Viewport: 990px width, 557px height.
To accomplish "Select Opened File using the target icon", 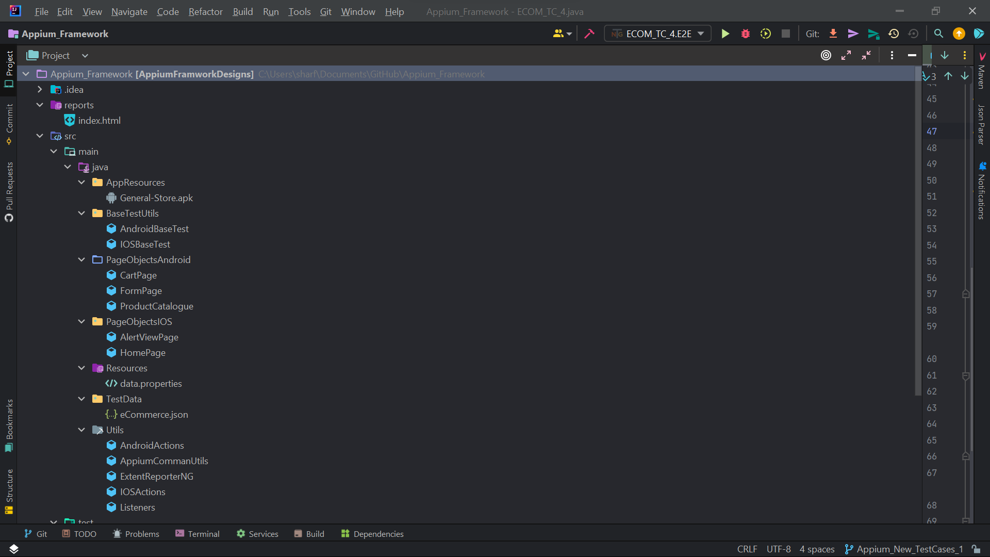I will click(826, 55).
